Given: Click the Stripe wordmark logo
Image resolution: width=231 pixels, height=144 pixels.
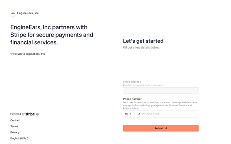Looking at the screenshot, I should (30, 114).
